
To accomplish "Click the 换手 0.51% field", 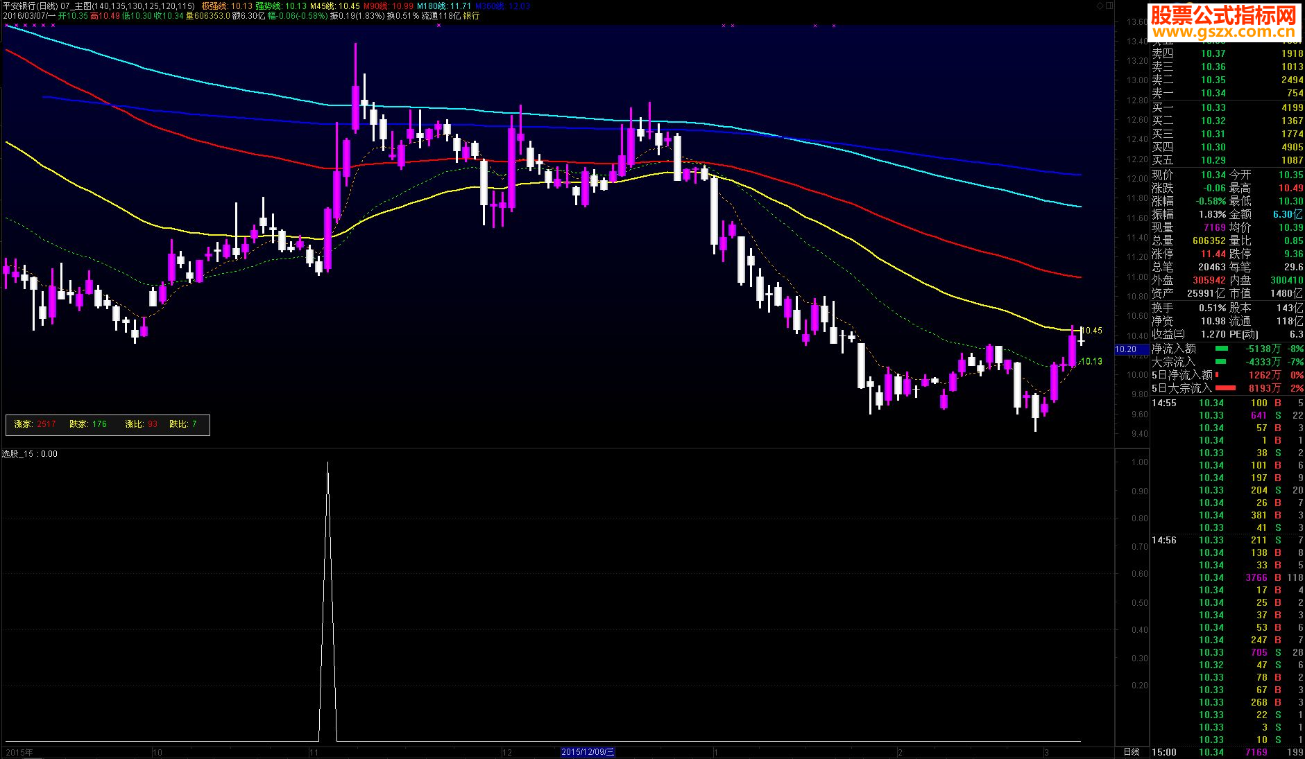I will [x=1189, y=308].
